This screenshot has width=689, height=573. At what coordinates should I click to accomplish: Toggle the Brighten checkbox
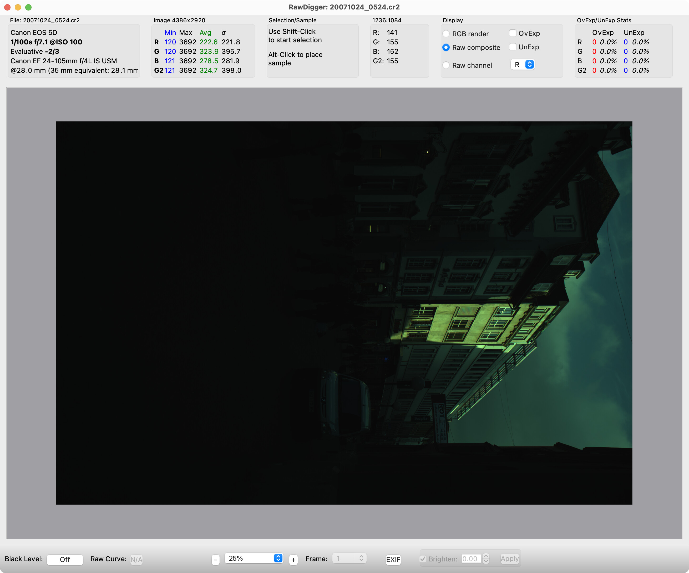coord(423,559)
